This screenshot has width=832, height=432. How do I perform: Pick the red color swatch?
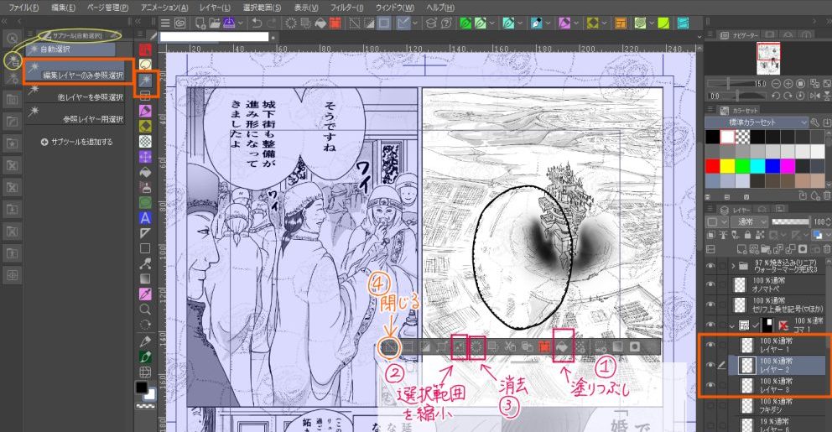(x=713, y=166)
